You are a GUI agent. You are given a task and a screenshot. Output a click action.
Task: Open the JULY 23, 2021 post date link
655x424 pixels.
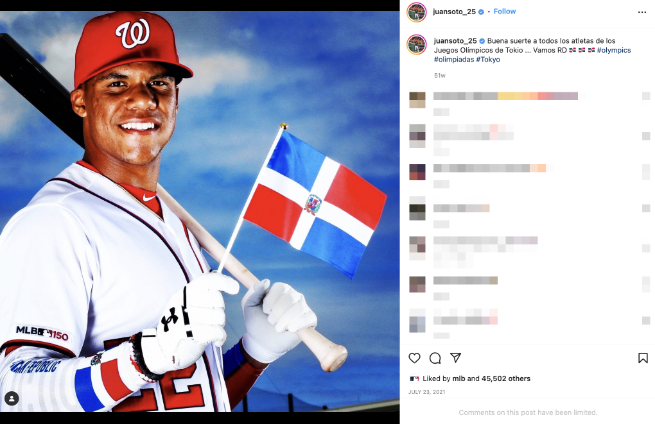click(426, 392)
